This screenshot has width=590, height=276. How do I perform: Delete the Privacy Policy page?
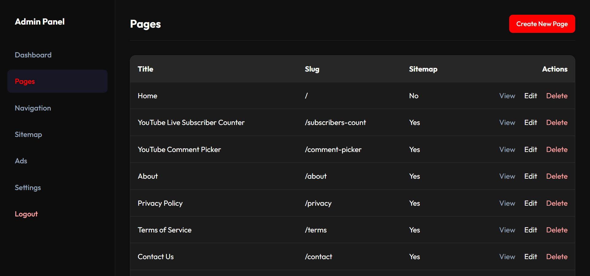point(557,203)
